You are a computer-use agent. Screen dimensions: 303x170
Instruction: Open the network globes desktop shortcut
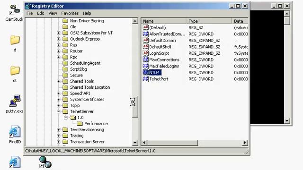(45, 162)
